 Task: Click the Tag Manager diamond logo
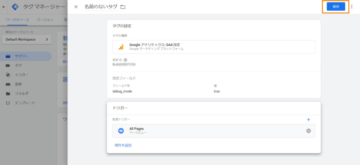point(15,7)
